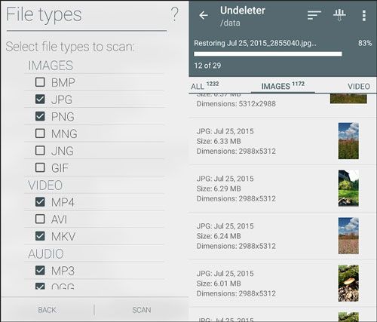Screen dimensions: 377x322
Task: Click the 'VIDEO' section heading in the file types list
Action: coord(45,186)
